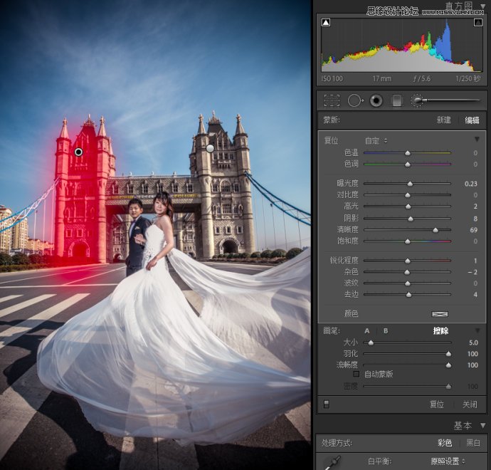This screenshot has height=470, width=491.
Task: Open the 自定 effect preset dropdown
Action: (376, 140)
